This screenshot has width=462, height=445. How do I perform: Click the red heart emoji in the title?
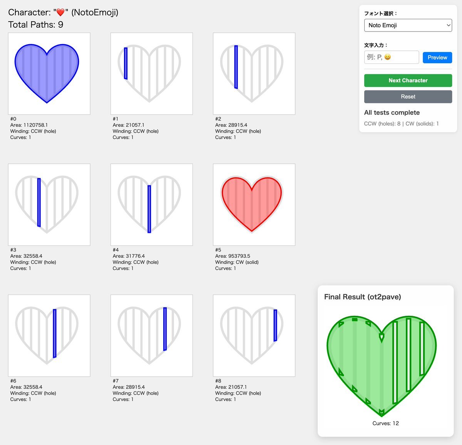60,13
